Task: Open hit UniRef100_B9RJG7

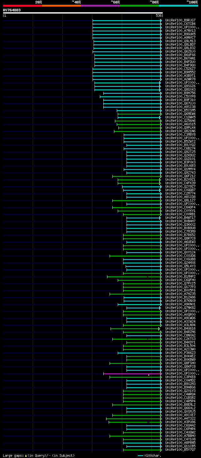Action: tap(180, 20)
